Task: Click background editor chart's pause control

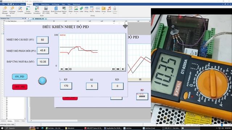Action: click(x=140, y=79)
